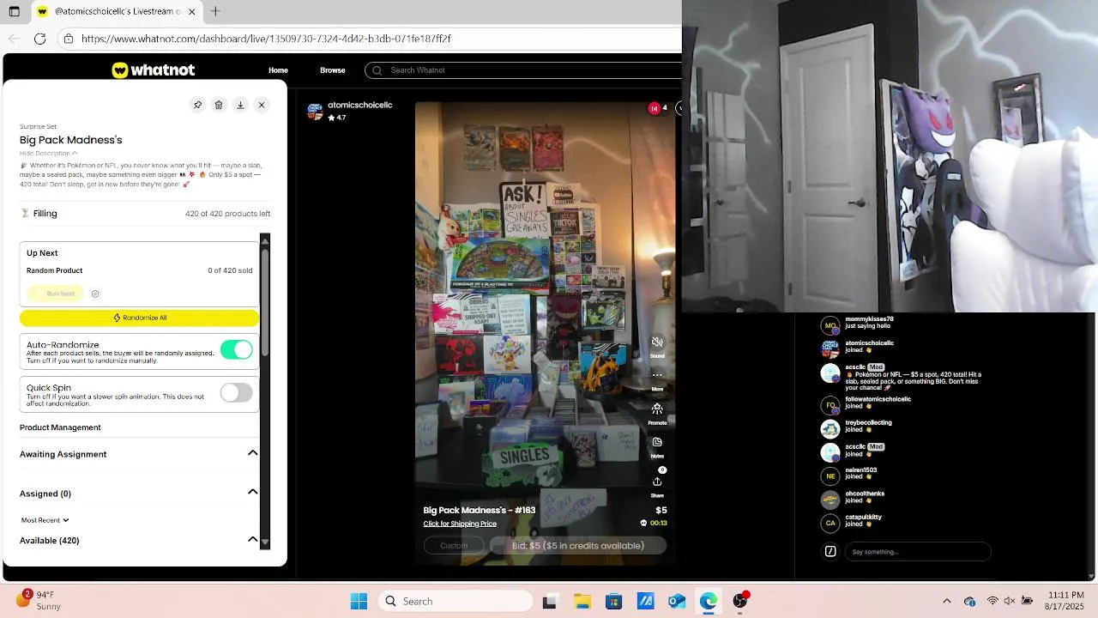Image resolution: width=1098 pixels, height=618 pixels.
Task: Click the Wi-Fi network tray icon
Action: click(992, 602)
